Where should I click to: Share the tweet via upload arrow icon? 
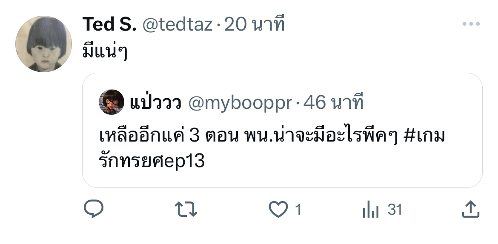(x=470, y=209)
